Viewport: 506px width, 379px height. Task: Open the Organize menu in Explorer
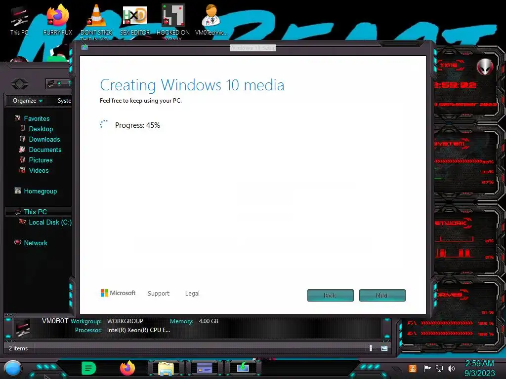28,101
